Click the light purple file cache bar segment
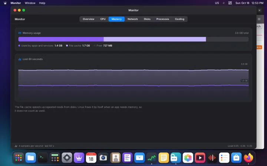This screenshot has width=267, height=166. pos(155,39)
